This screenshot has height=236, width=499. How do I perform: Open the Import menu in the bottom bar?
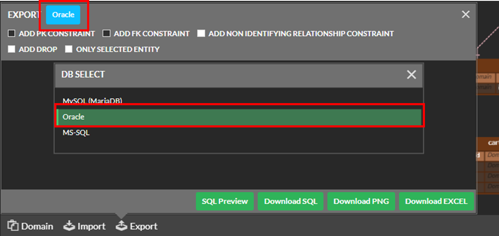coord(84,226)
